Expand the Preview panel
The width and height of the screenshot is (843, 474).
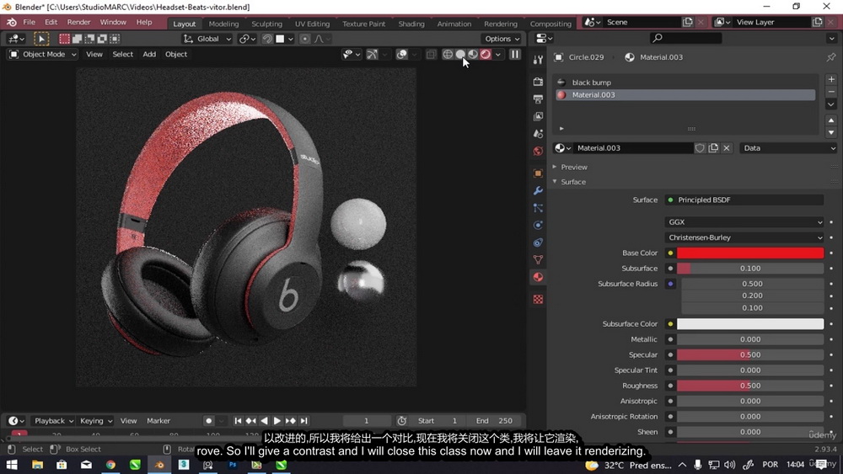pos(573,167)
